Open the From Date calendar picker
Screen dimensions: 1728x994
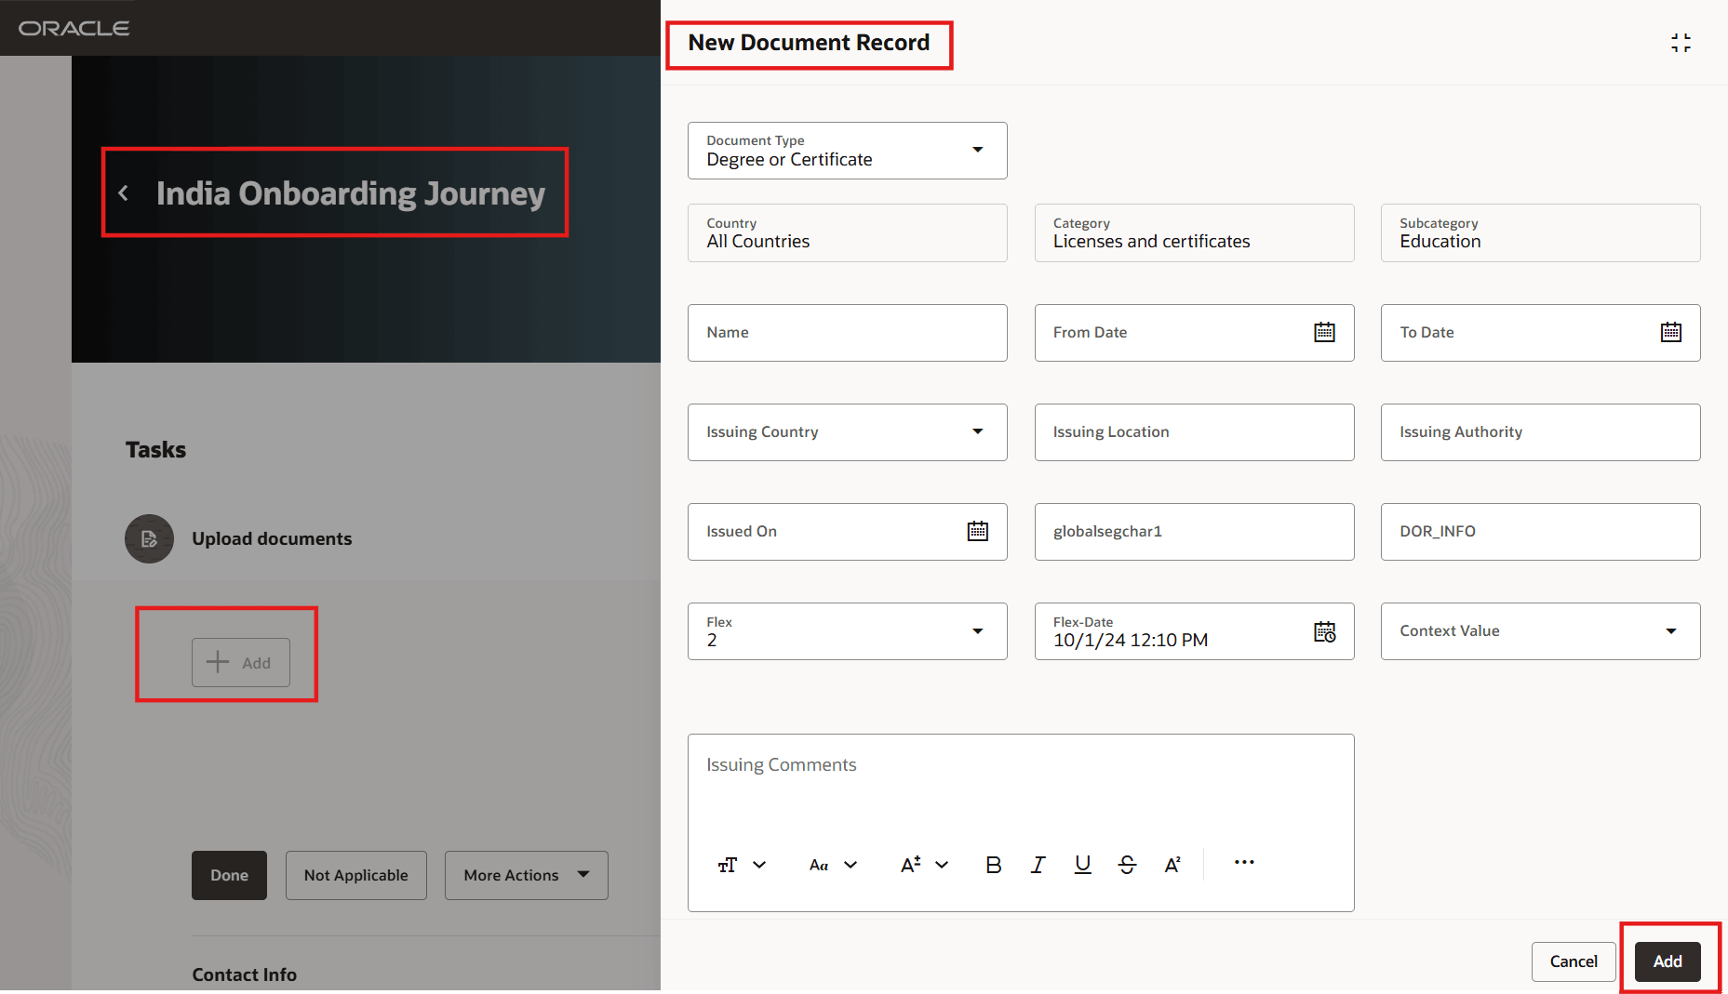1324,332
